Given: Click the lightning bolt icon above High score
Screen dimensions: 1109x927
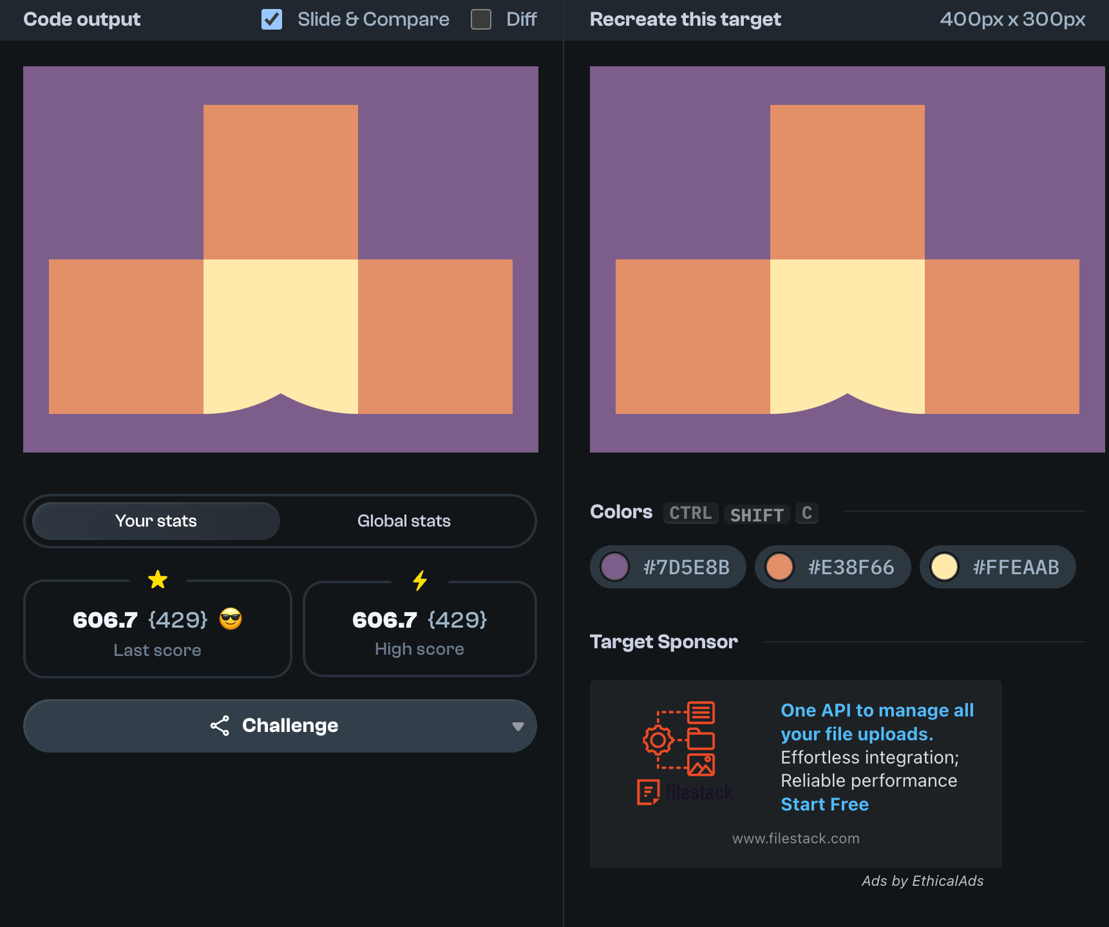Looking at the screenshot, I should [420, 580].
